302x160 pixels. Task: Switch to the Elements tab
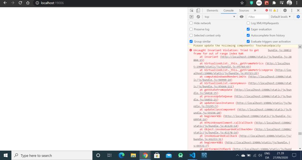(x=212, y=11)
